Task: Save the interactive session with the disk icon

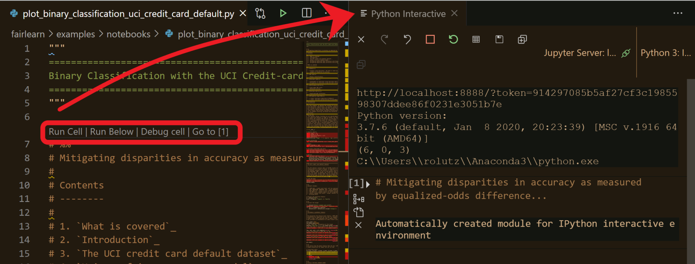Action: coord(499,39)
